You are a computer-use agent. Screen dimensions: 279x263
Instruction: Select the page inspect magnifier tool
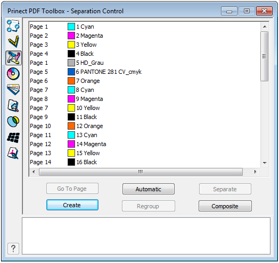[x=13, y=106]
